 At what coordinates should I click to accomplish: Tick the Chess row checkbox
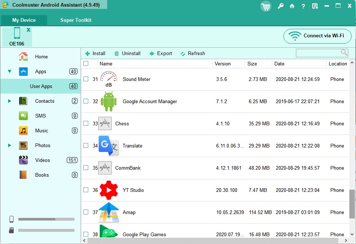coord(86,123)
